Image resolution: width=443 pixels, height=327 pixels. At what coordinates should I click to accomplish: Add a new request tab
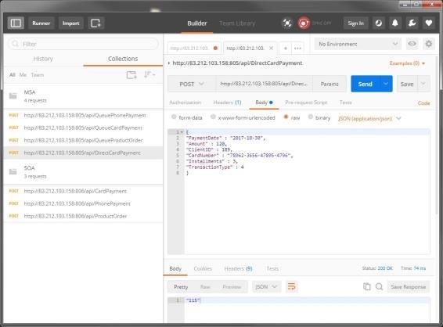(x=286, y=49)
